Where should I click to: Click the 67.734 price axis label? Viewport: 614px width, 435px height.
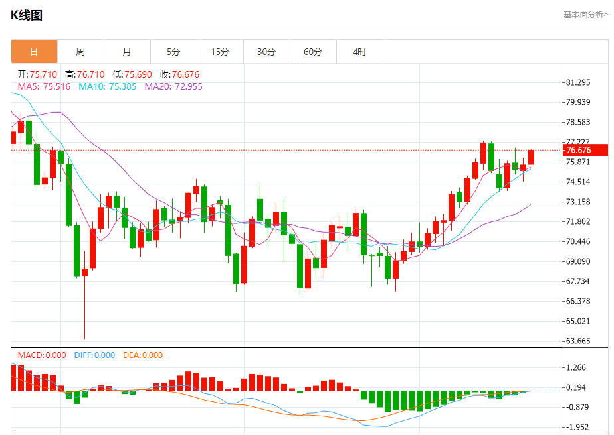pyautogui.click(x=578, y=281)
